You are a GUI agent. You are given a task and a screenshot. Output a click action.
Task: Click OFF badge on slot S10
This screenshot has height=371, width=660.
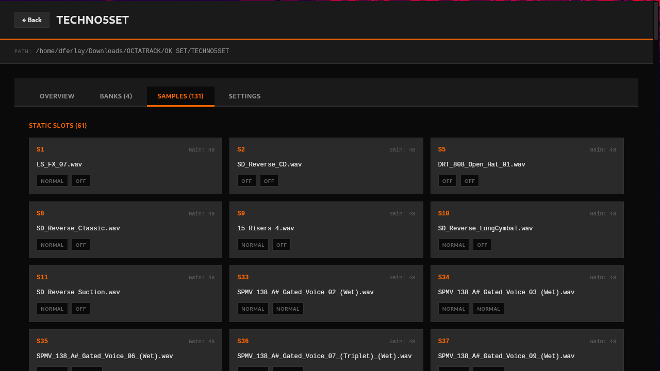tap(482, 245)
